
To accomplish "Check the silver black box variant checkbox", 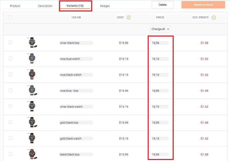I will pyautogui.click(x=10, y=43).
